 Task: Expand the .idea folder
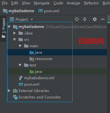[15, 33]
